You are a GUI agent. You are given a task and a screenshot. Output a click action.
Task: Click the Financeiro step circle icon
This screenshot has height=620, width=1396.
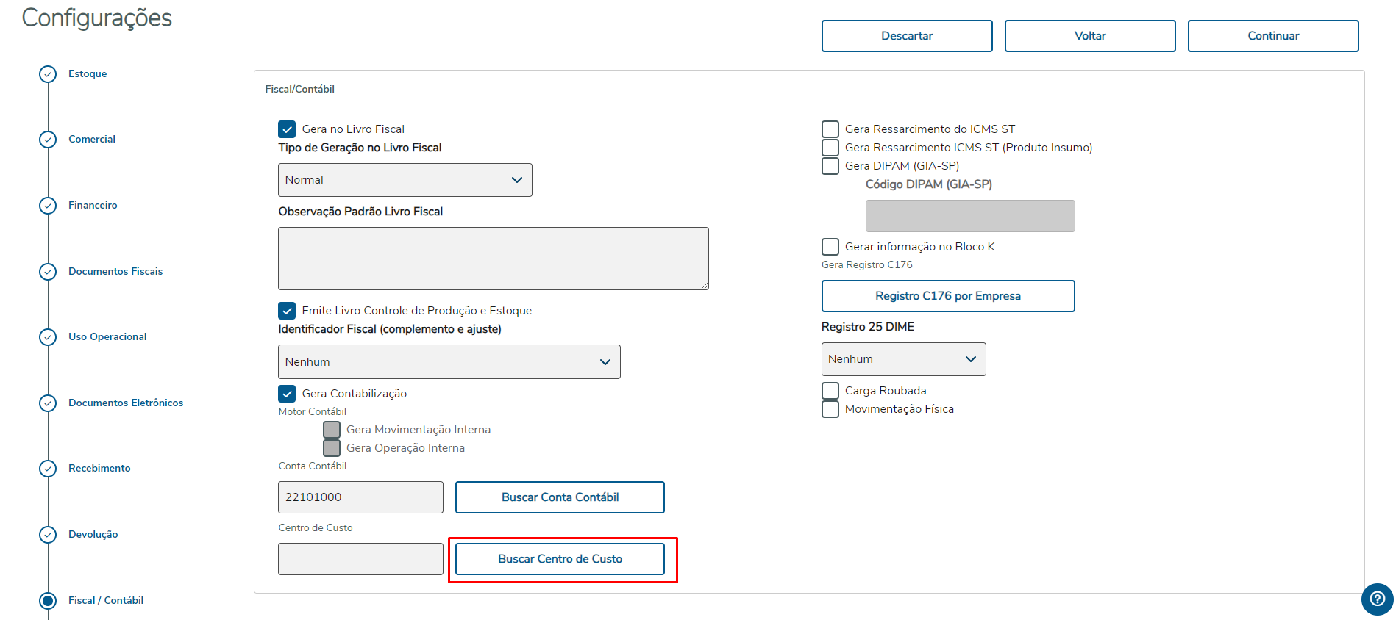(48, 206)
